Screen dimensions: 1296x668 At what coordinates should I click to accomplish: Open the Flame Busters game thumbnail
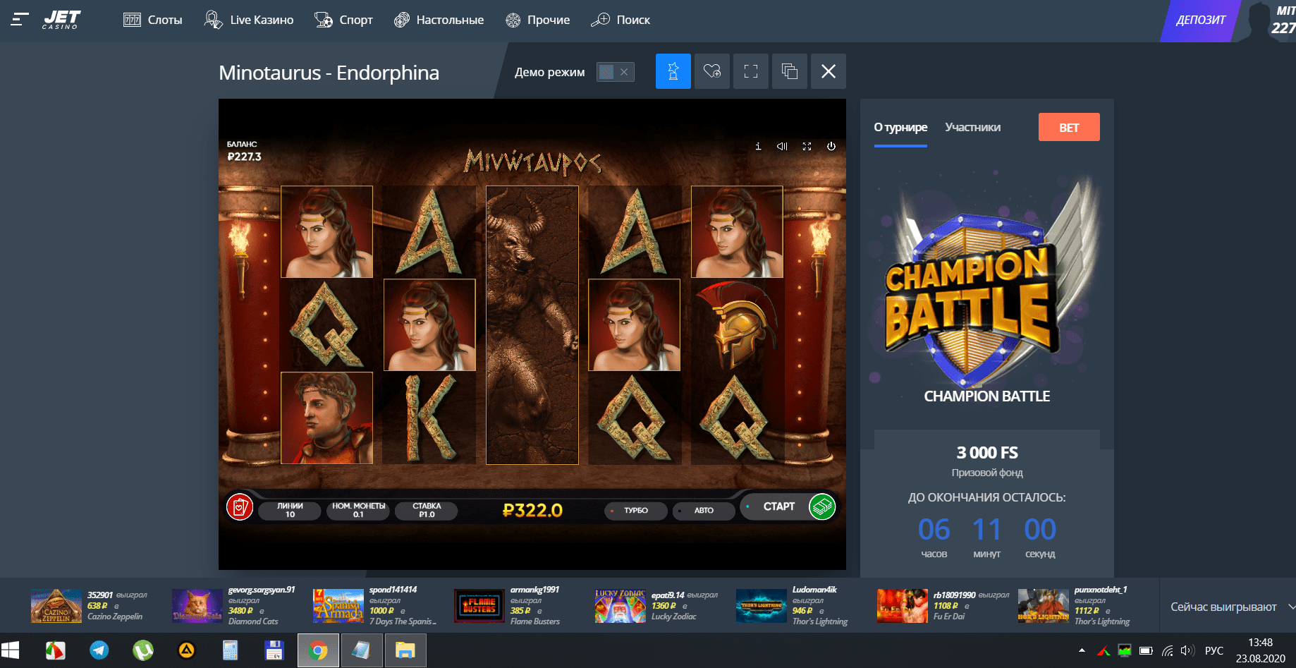coord(479,606)
